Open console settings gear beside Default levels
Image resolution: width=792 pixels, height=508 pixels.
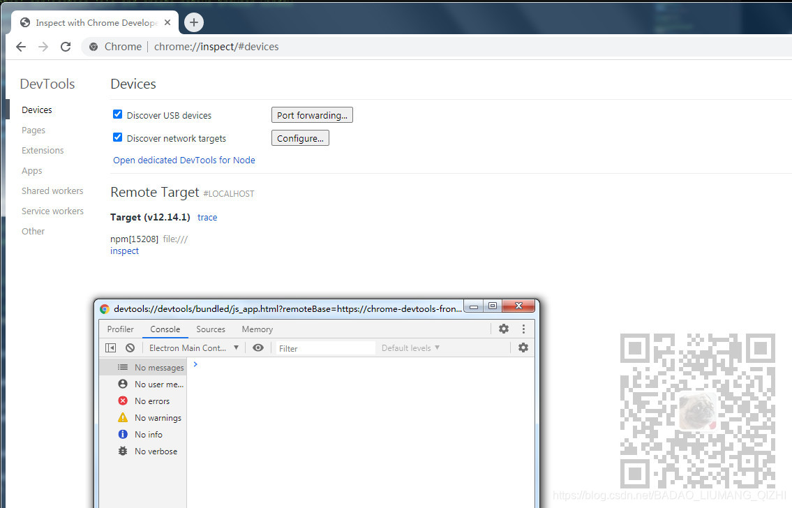pyautogui.click(x=523, y=348)
